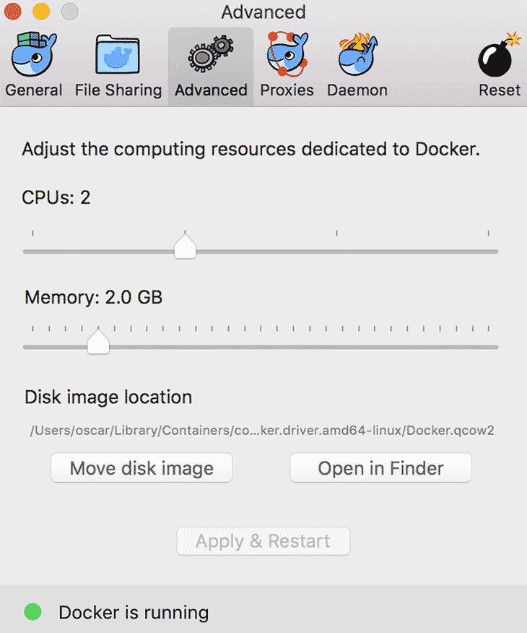Click the rightmost tick of the CPUs slider
This screenshot has height=633, width=527.
(x=489, y=233)
